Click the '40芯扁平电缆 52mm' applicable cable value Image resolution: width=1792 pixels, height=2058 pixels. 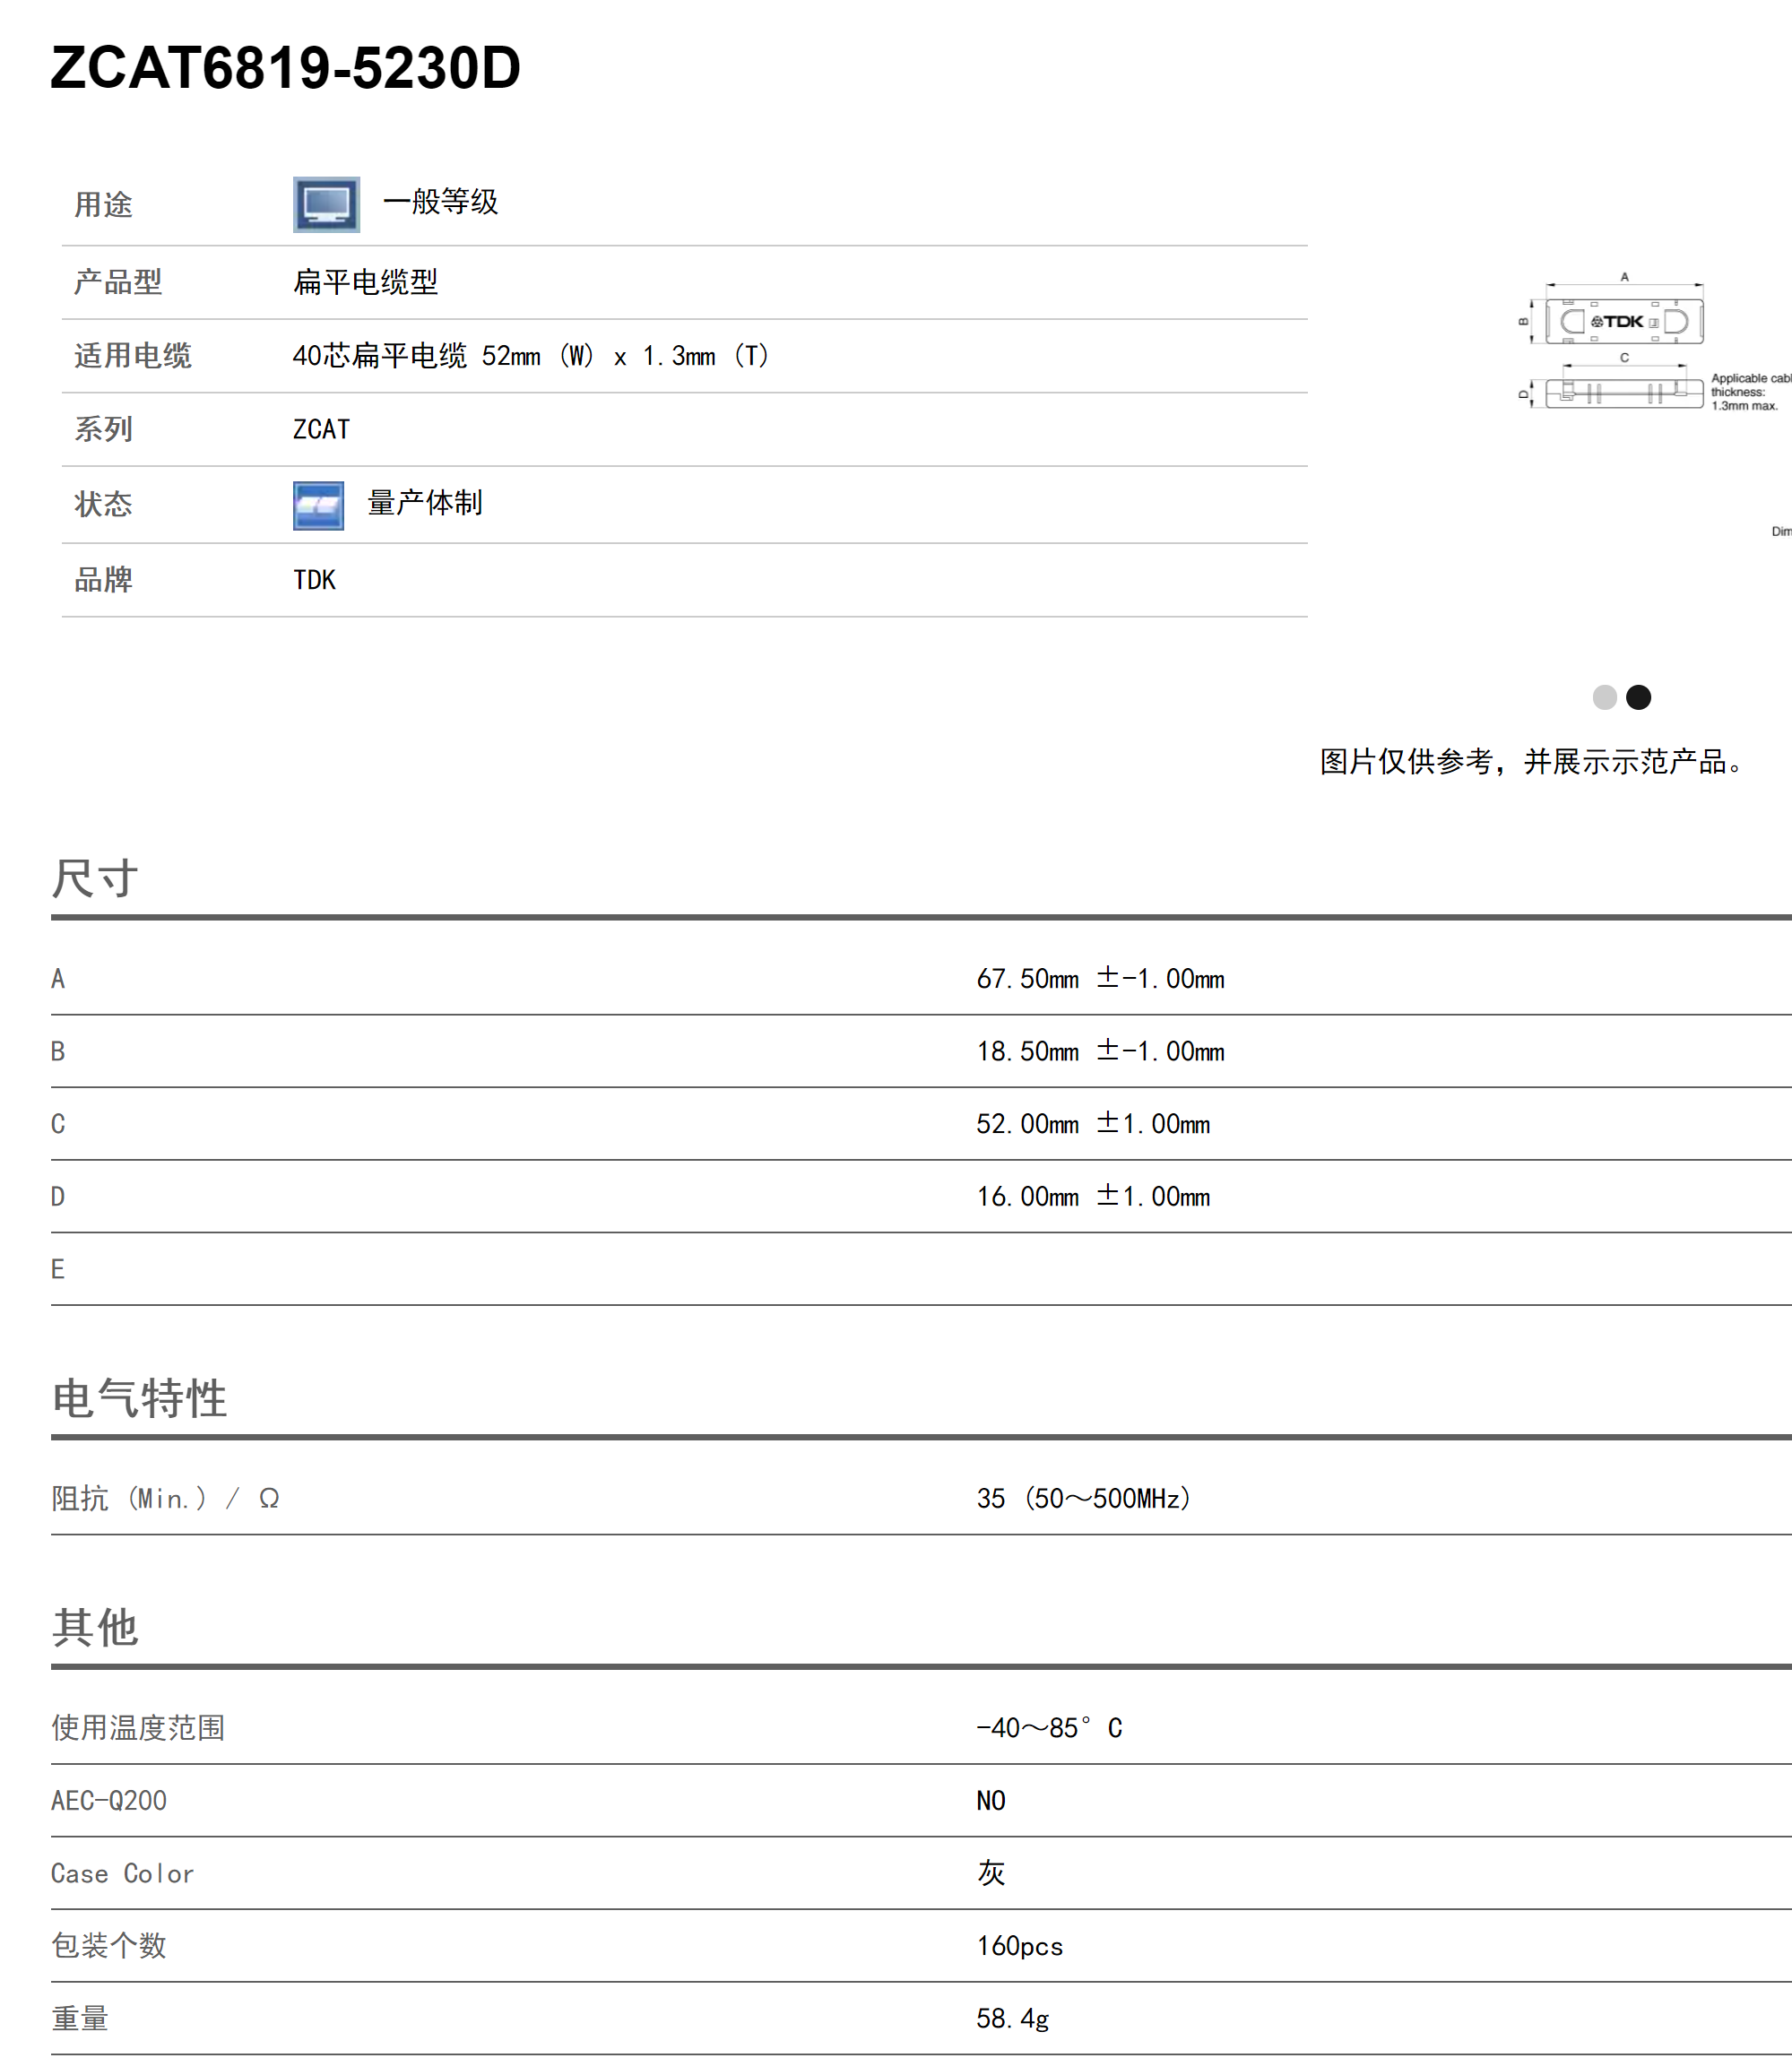(530, 356)
